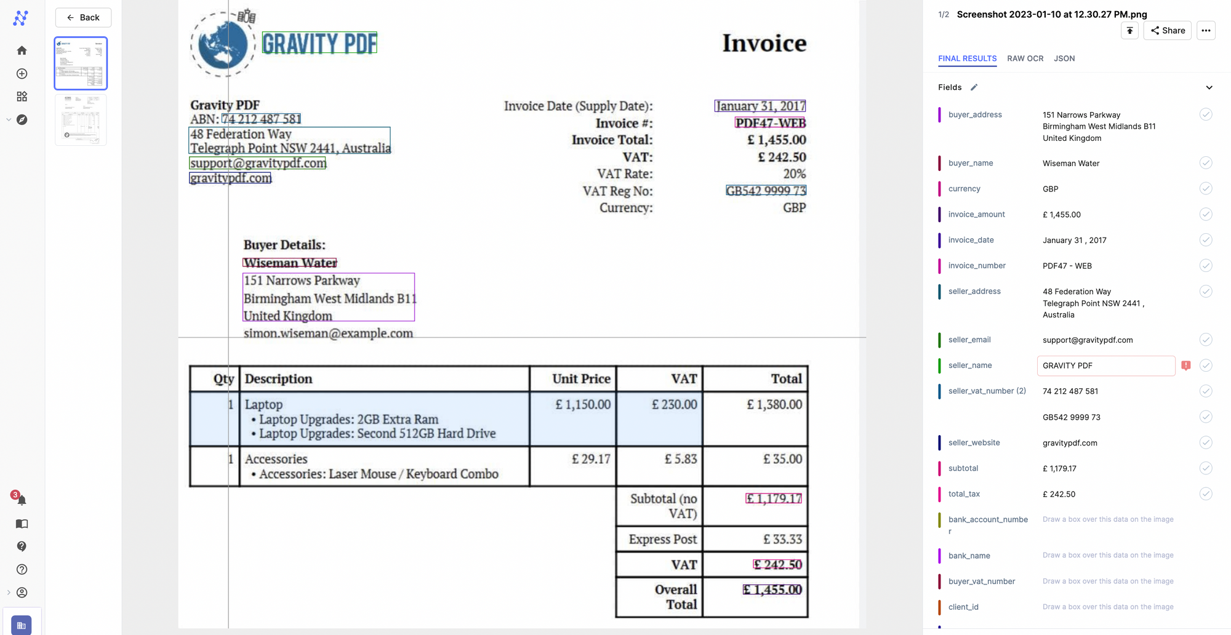The image size is (1231, 635).
Task: Click the red warning icon beside seller_name
Action: [x=1186, y=365]
